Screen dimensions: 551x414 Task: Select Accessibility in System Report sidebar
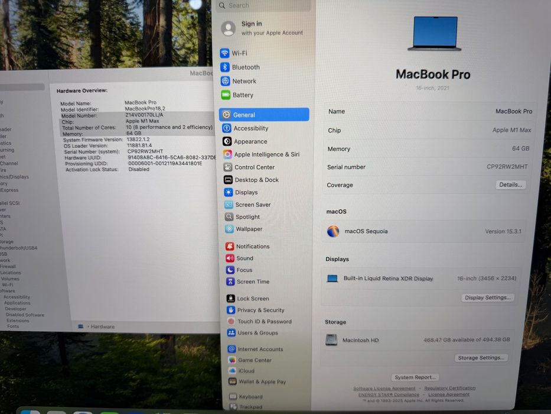point(17,297)
